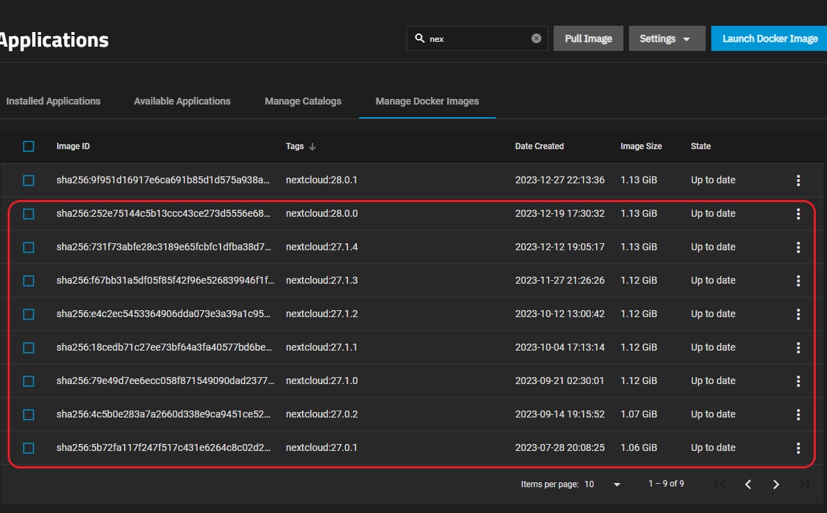
Task: Click the Pull Image button
Action: coord(588,38)
